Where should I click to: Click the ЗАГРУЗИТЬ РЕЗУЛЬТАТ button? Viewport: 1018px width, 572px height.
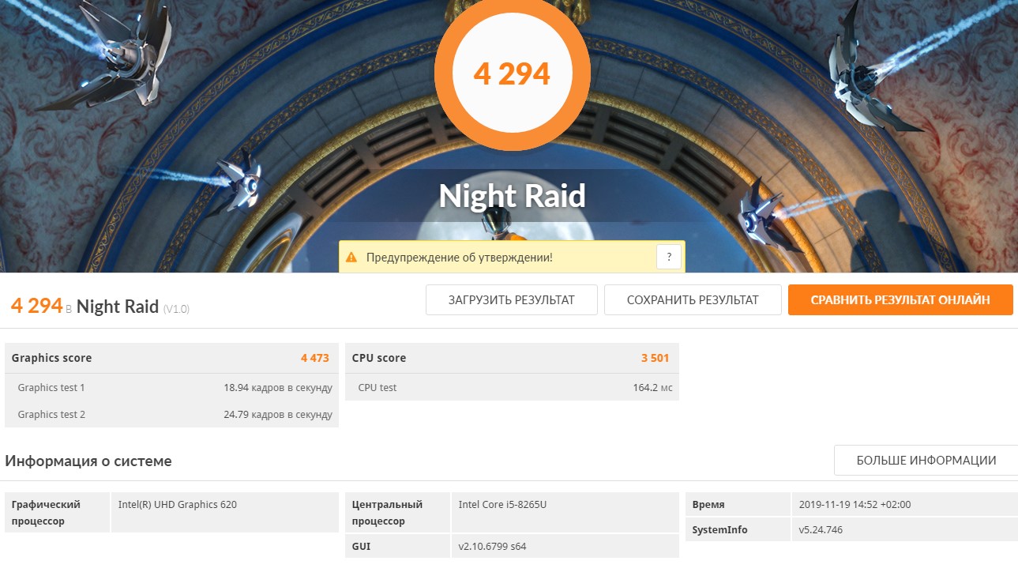tap(511, 300)
